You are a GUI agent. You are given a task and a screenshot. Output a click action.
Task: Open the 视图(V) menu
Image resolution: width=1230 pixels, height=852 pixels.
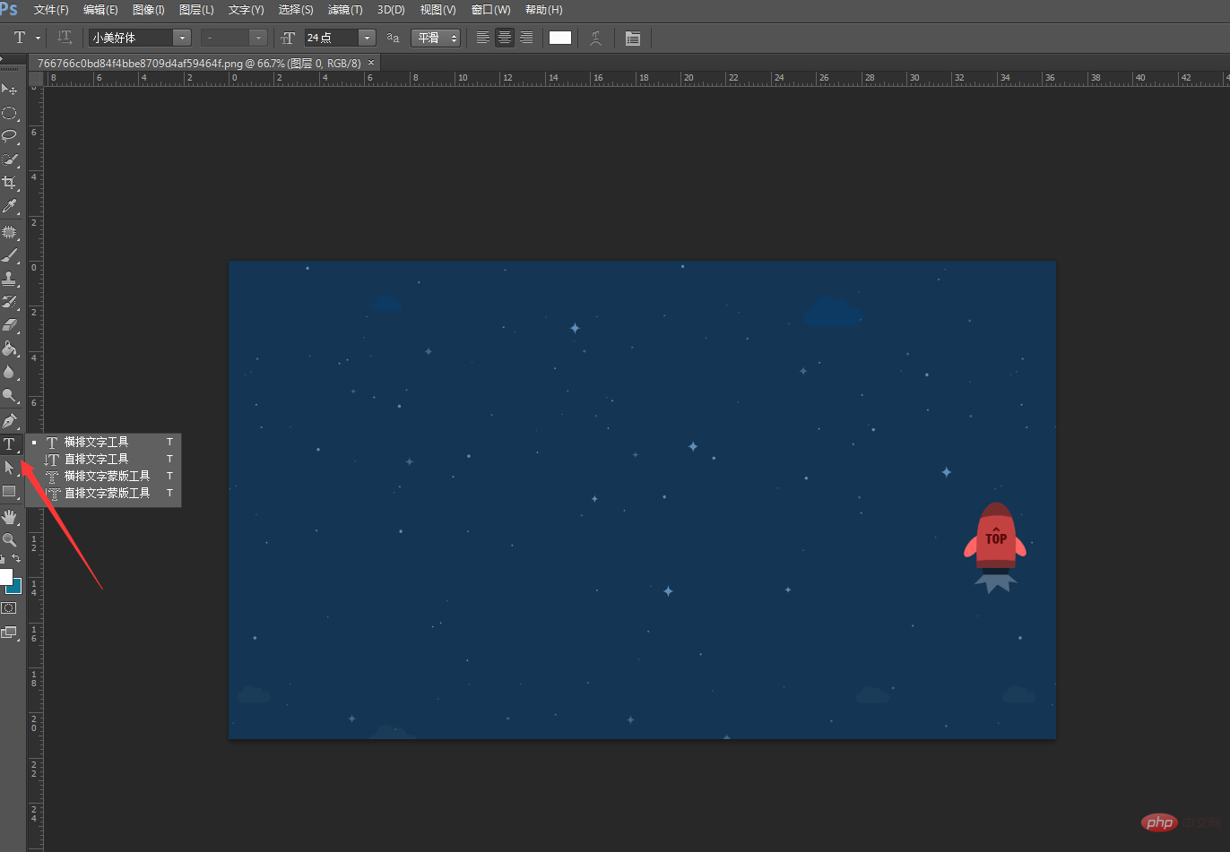click(x=437, y=10)
